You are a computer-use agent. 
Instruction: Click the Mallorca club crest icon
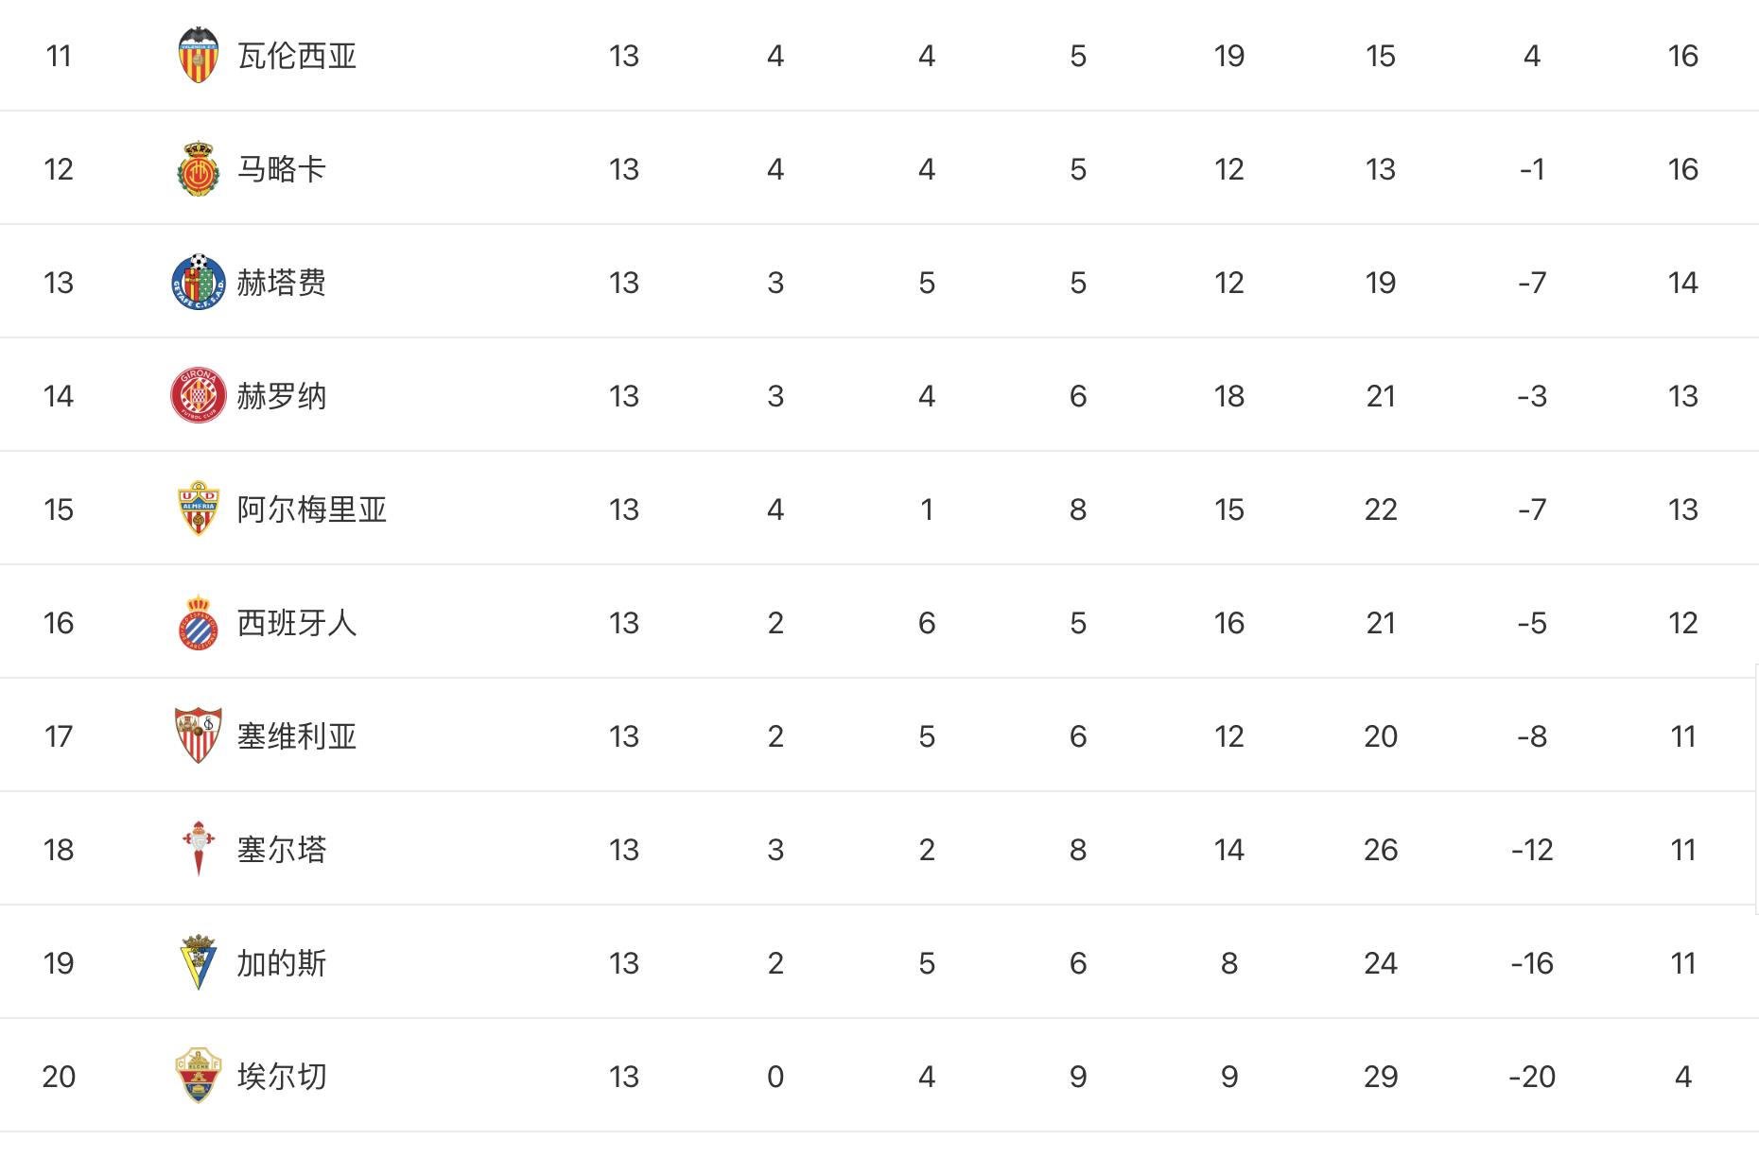(x=199, y=169)
